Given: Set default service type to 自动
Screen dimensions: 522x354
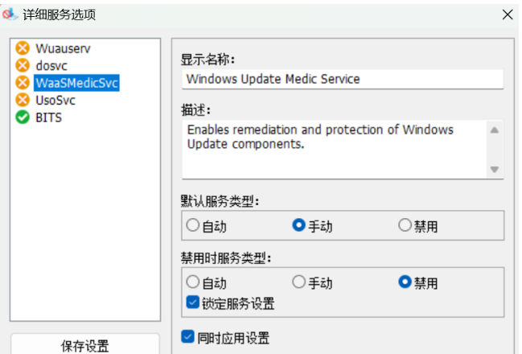Looking at the screenshot, I should (193, 226).
